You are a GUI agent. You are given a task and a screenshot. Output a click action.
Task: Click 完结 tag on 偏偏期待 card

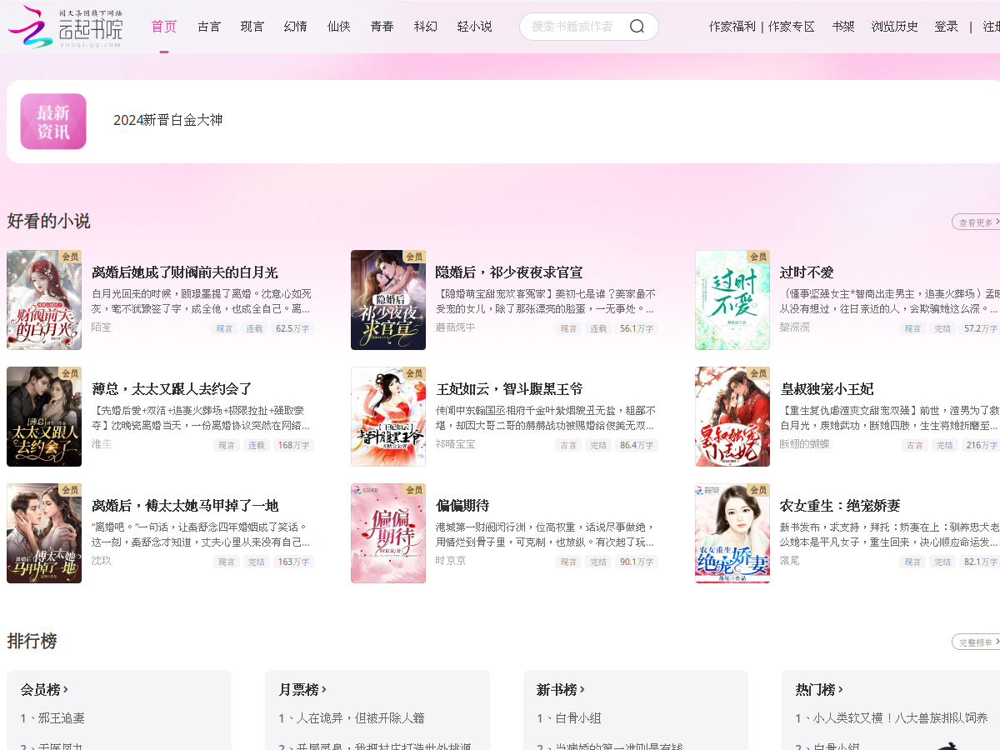[598, 562]
